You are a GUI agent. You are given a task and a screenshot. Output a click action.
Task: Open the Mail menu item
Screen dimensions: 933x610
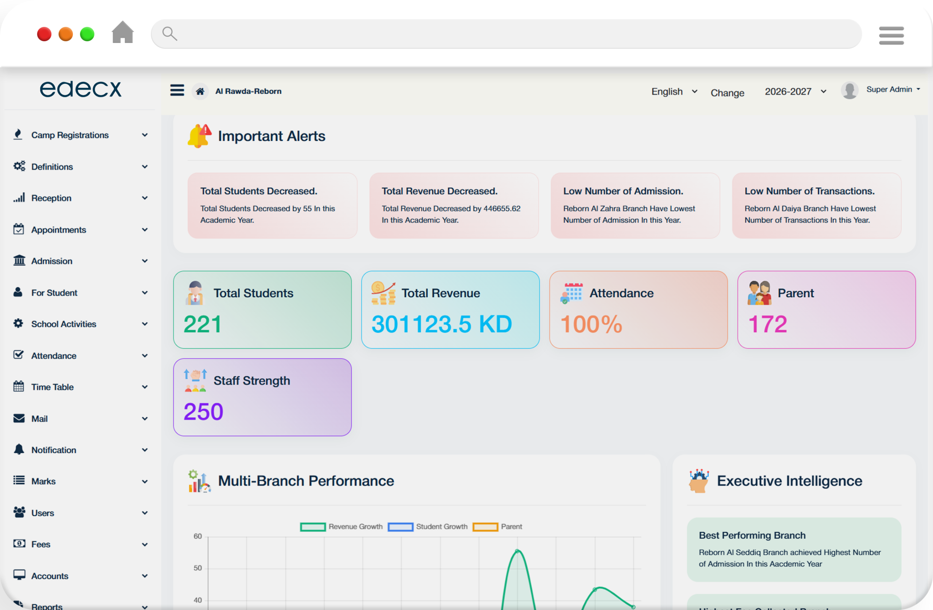(81, 419)
